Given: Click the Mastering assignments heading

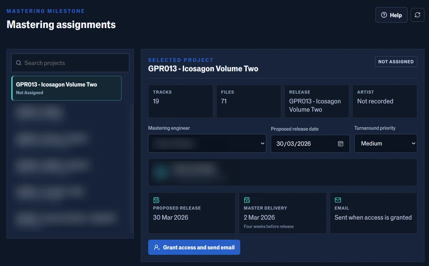Looking at the screenshot, I should coord(61,25).
